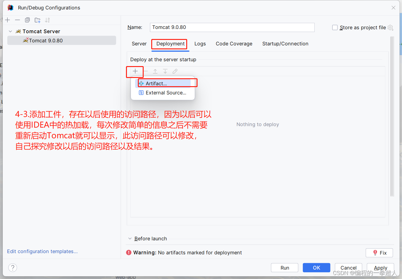Expand the Before launch section
The height and width of the screenshot is (279, 402).
coord(130,238)
